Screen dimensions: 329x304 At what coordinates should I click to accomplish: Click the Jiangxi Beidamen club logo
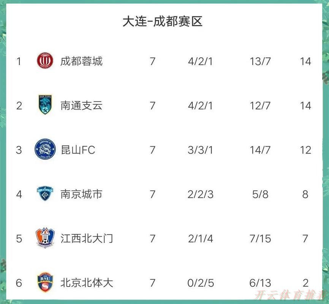click(x=45, y=239)
